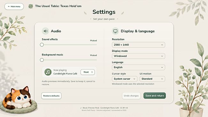Click the Audio speaker icon
The height and width of the screenshot is (117, 208).
(x=45, y=31)
